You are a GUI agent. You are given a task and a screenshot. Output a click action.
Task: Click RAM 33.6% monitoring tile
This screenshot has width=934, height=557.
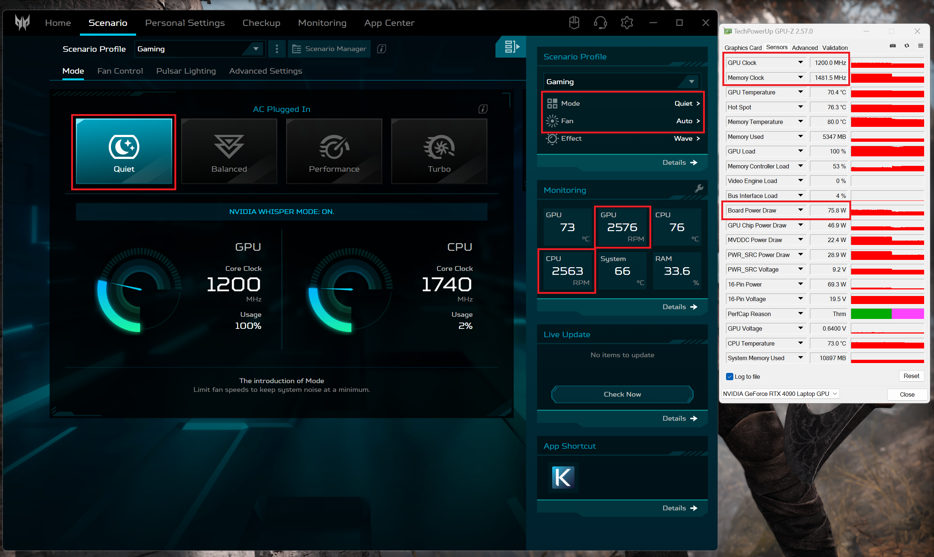(677, 270)
